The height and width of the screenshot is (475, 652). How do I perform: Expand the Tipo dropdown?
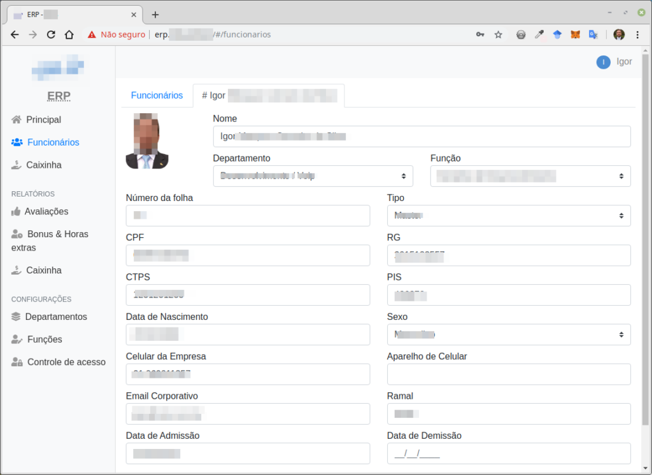[508, 216]
